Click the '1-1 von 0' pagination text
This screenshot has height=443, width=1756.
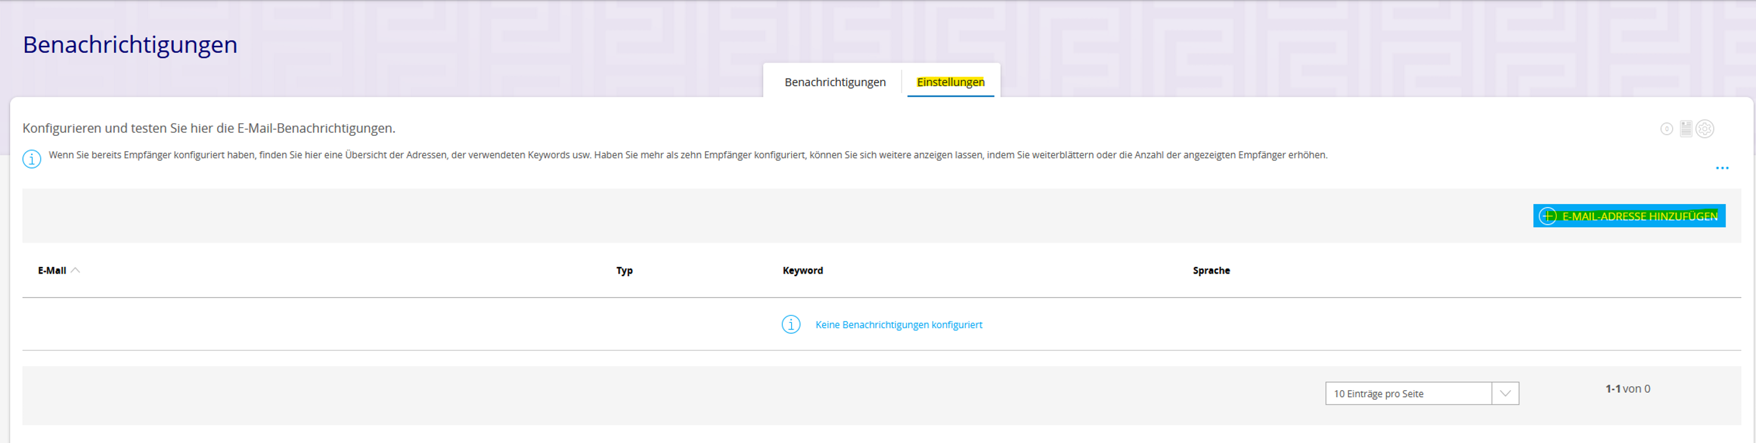[x=1628, y=388]
